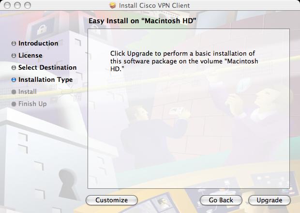Go Back to the previous step

click(x=221, y=200)
